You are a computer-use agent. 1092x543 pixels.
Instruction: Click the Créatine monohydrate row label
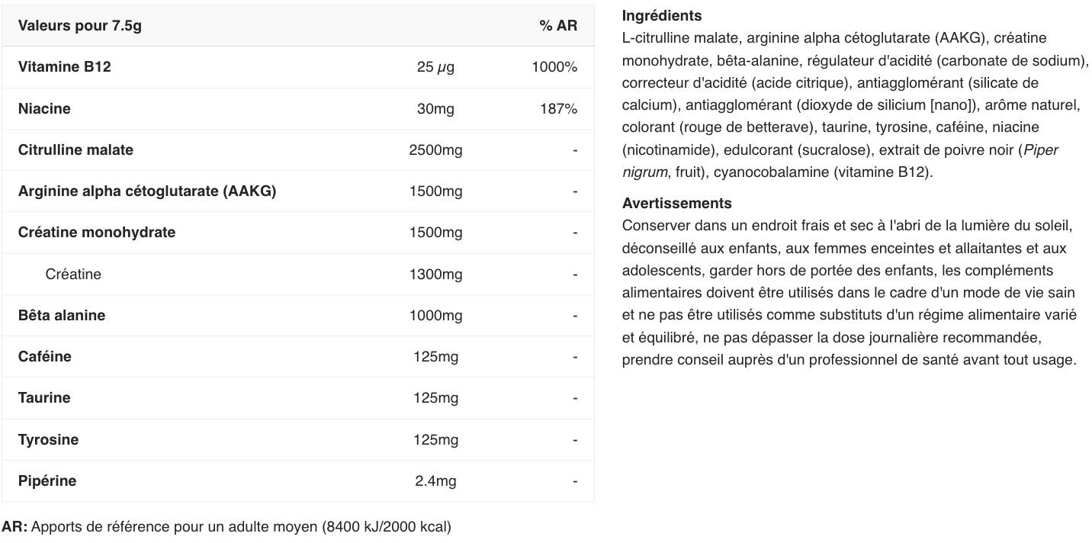(96, 233)
